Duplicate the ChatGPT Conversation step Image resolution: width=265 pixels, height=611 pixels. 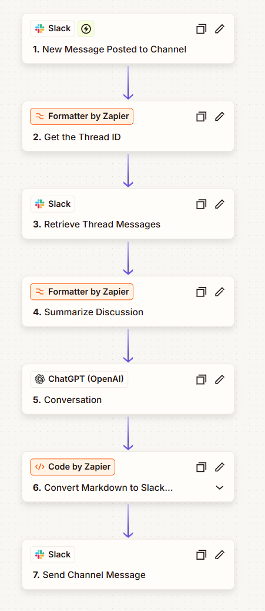201,379
